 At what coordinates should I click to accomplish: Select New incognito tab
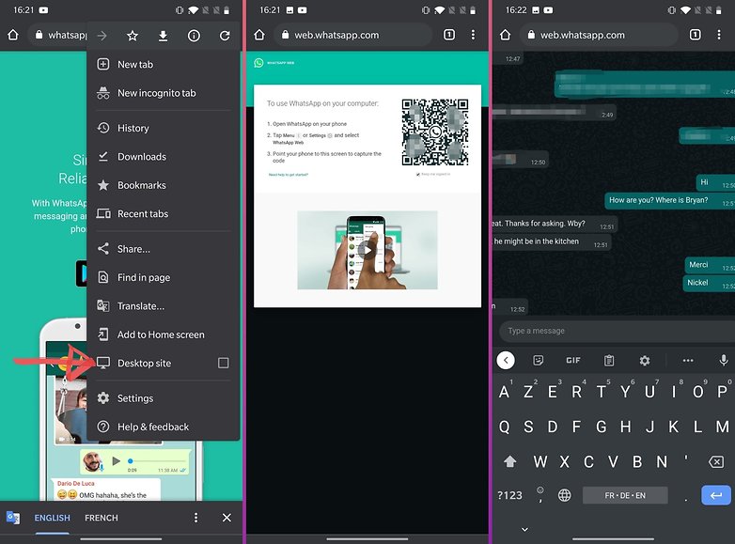(x=164, y=93)
